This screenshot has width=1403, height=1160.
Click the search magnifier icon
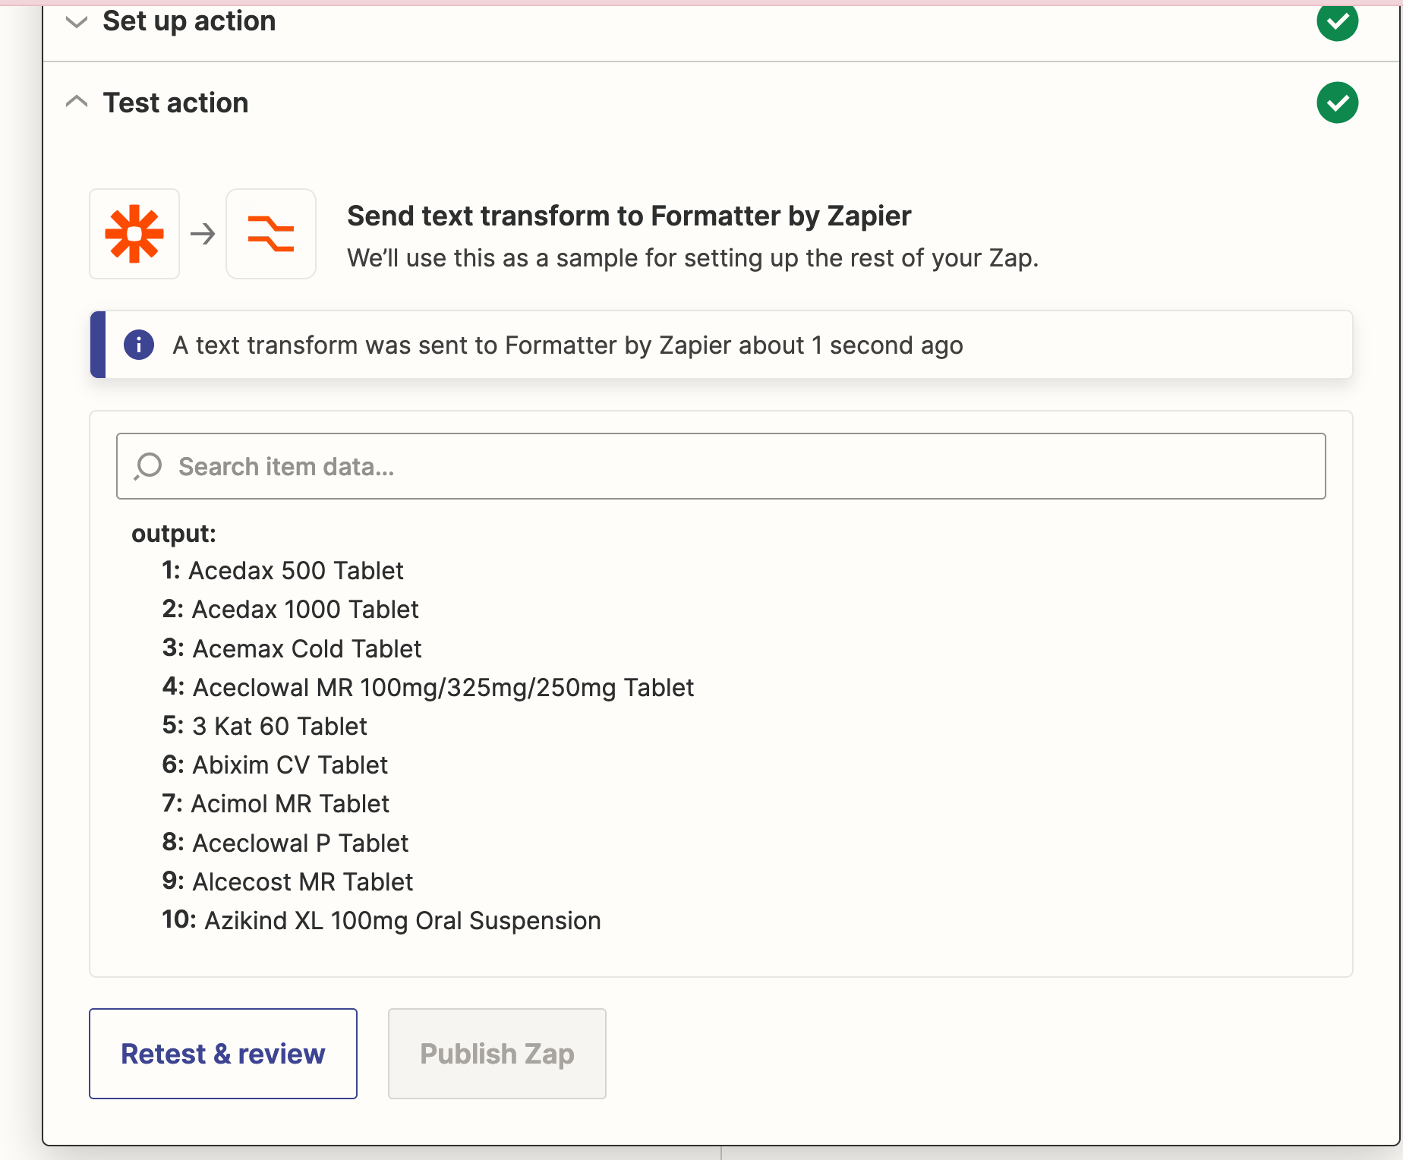pos(148,466)
